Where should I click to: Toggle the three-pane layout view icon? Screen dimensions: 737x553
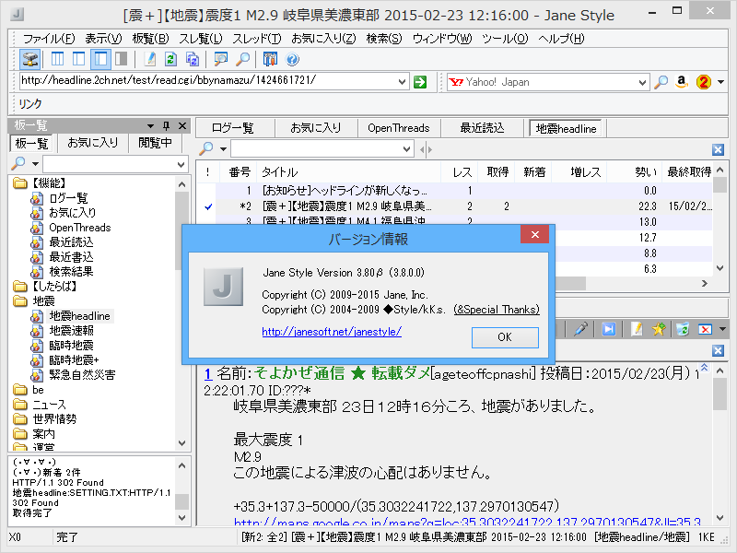coord(57,58)
